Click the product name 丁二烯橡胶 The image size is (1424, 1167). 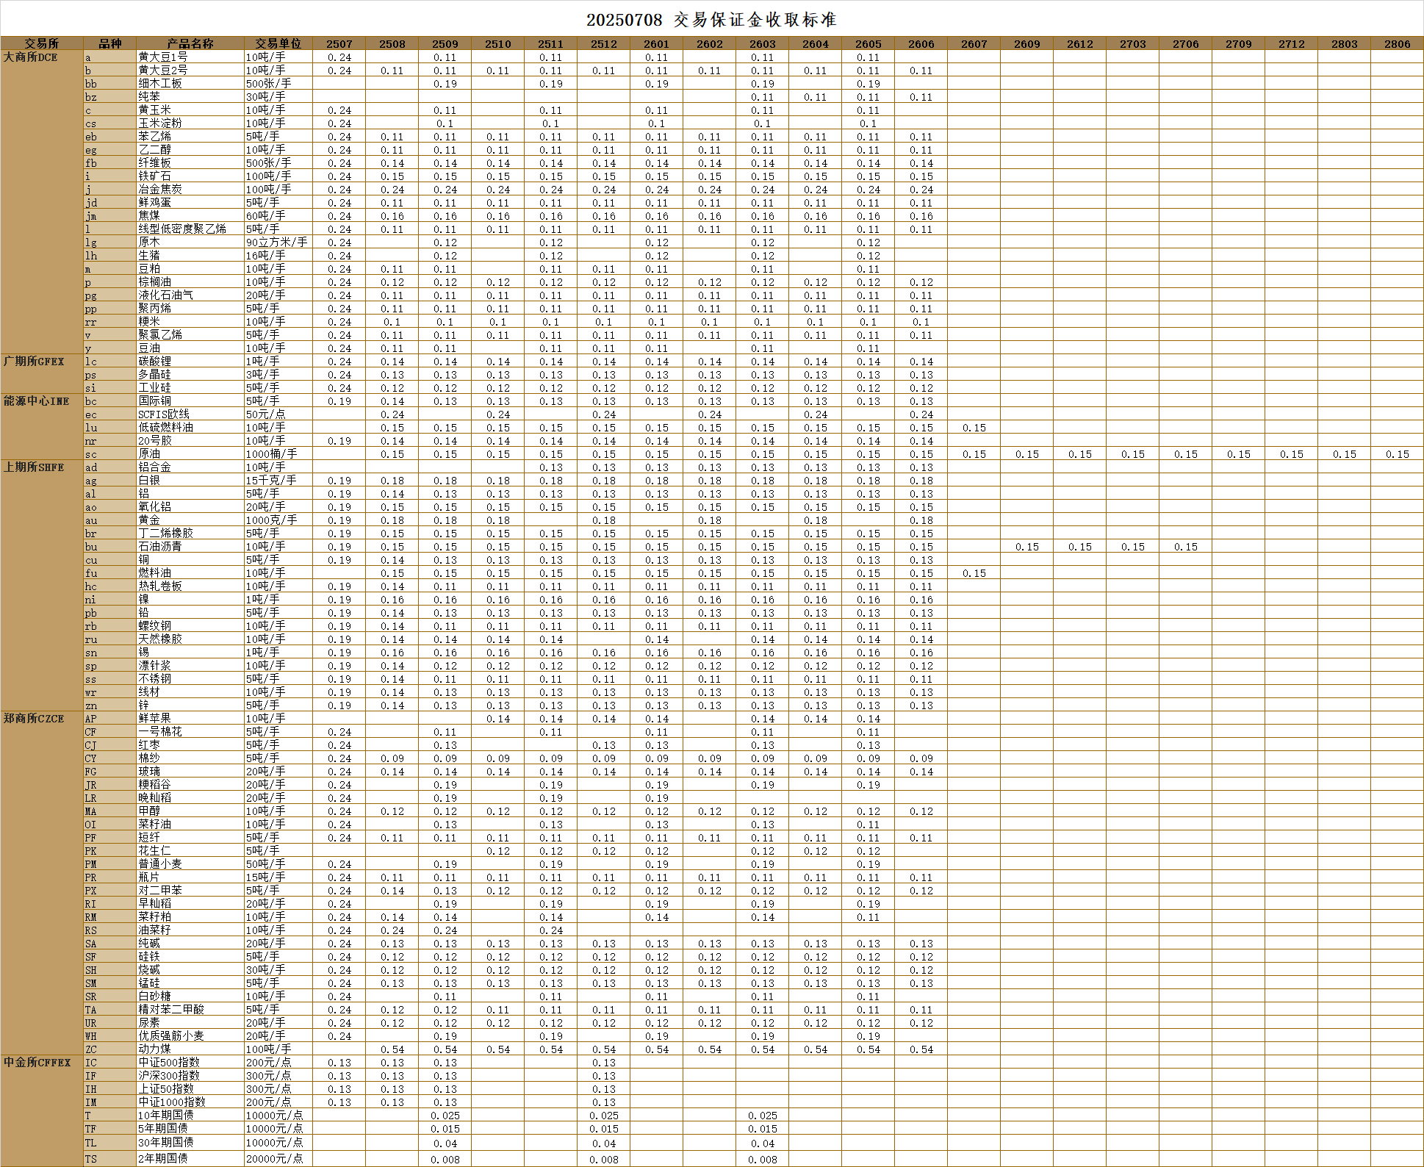(166, 534)
